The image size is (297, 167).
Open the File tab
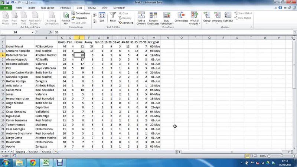(x=6, y=8)
